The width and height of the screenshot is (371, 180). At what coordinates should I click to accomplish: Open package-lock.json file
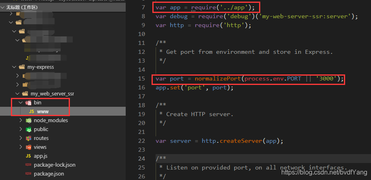pyautogui.click(x=55, y=165)
